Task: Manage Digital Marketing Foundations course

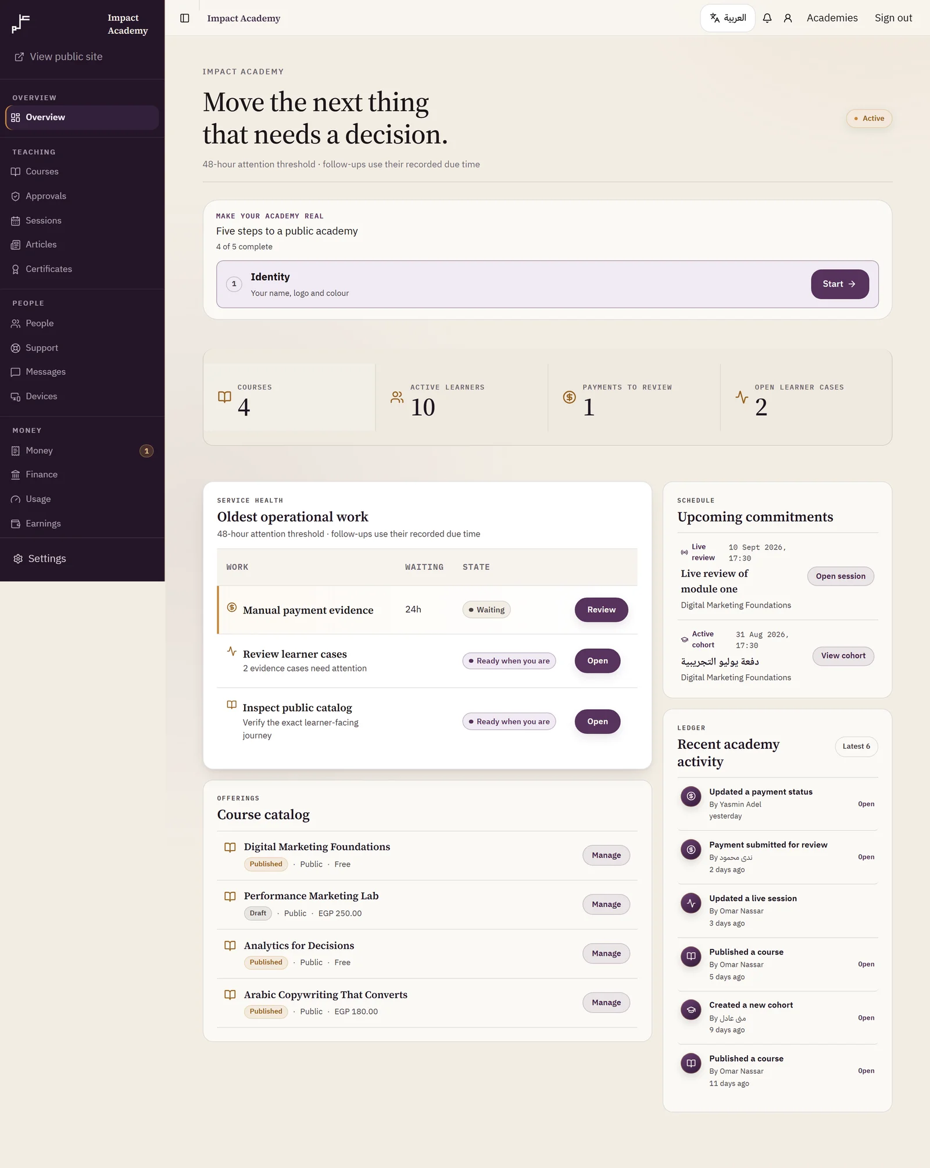Action: click(606, 855)
